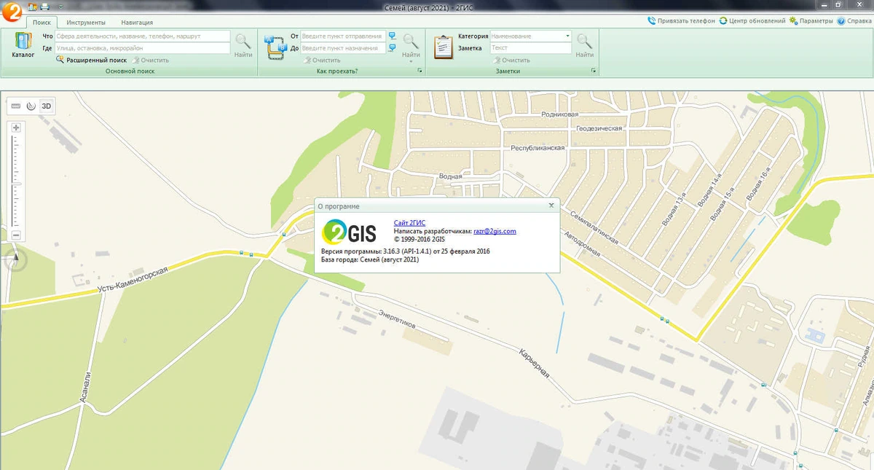
Task: Click the Заметка text input field
Action: [x=531, y=48]
